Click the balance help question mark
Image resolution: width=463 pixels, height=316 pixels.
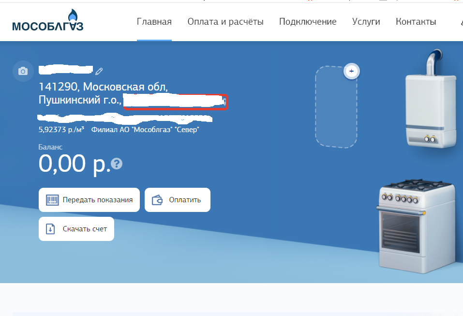click(117, 164)
